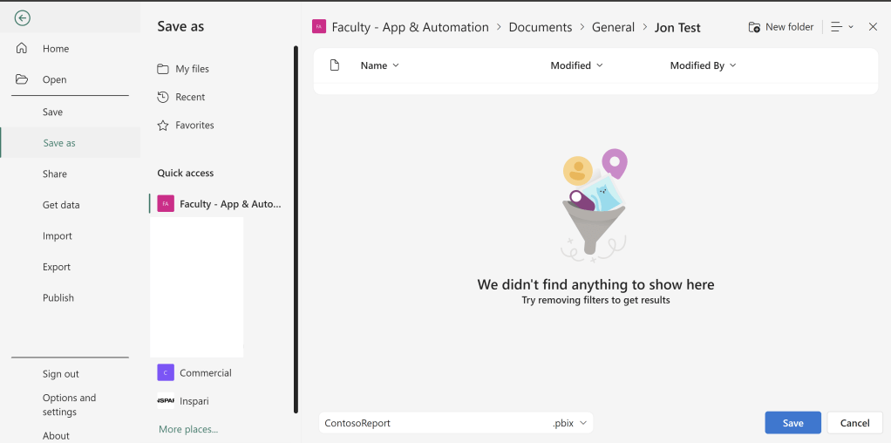
Task: Choose Publish from the file menu
Action: (x=58, y=298)
